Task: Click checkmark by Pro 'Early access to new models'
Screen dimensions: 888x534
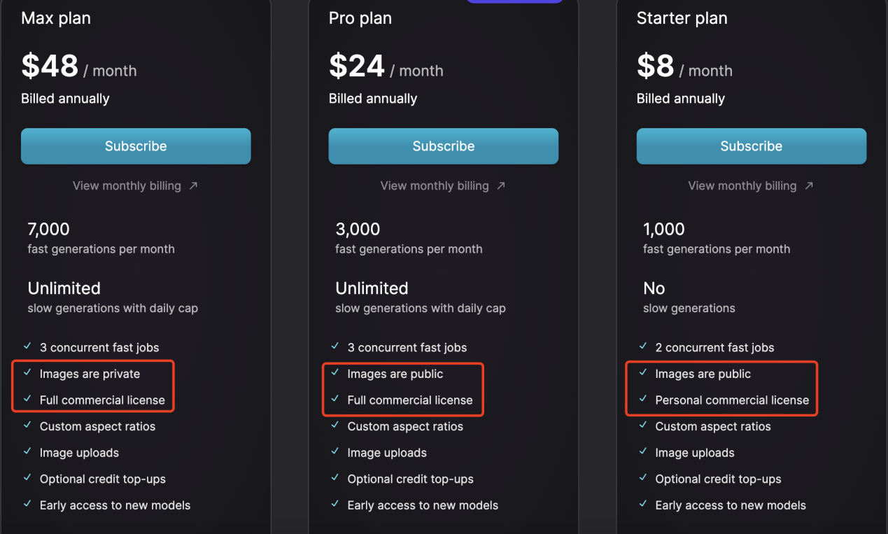Action: coord(335,504)
